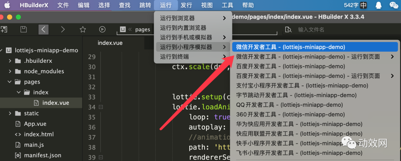
Task: Open the Apple menu
Action: (7, 5)
